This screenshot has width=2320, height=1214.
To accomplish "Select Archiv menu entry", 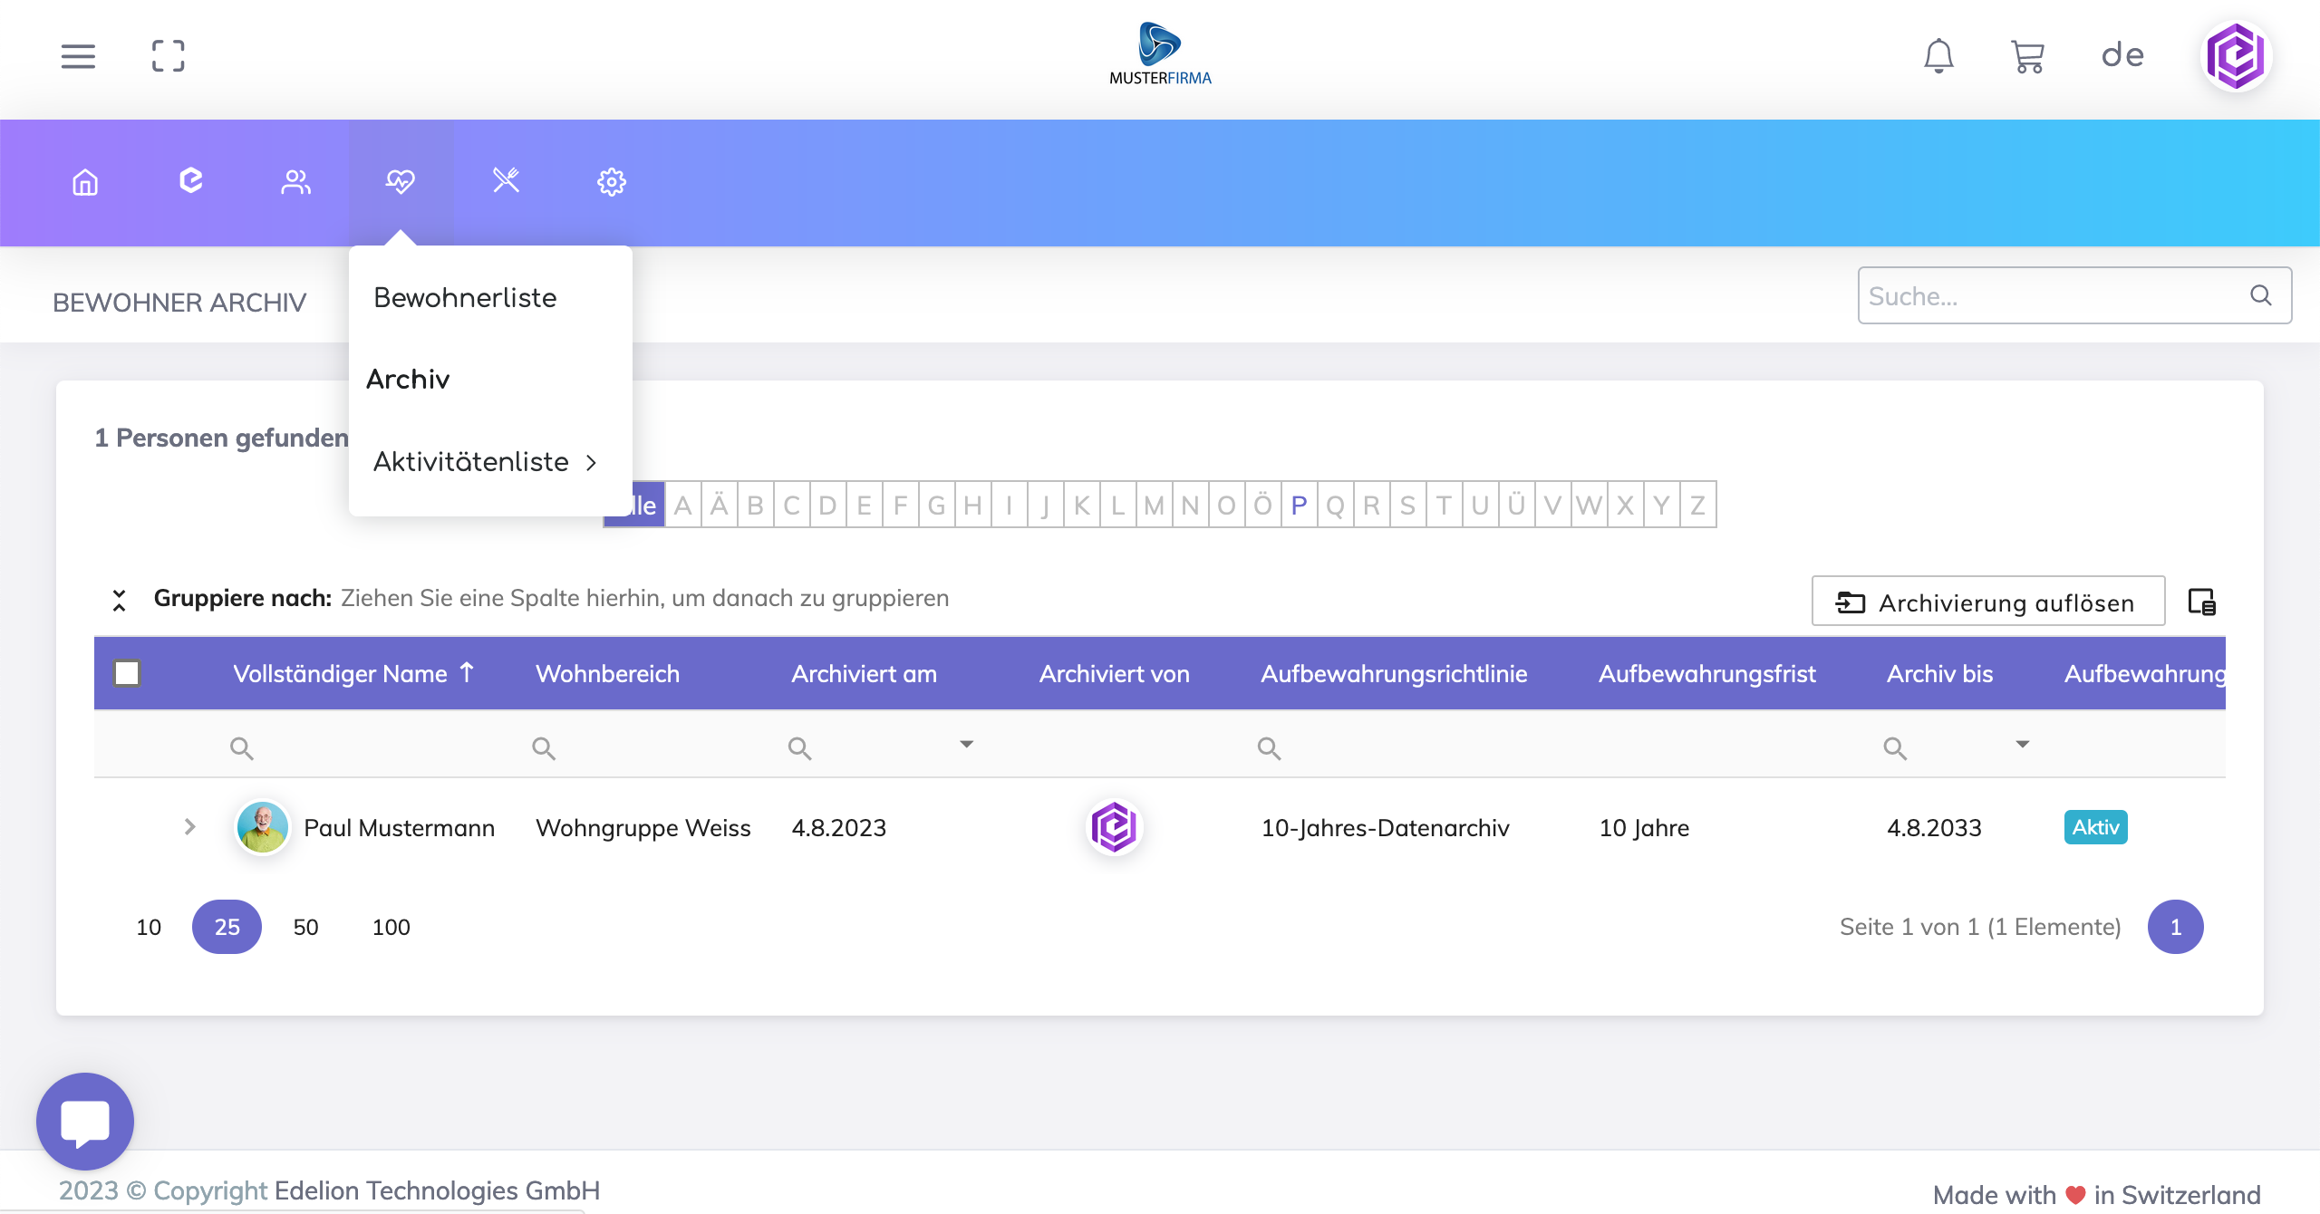I will [408, 380].
